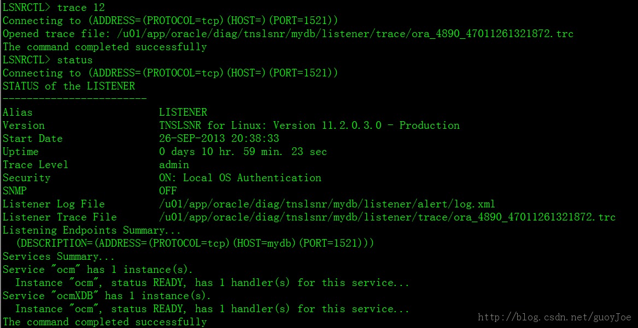
Task: Click the opened trace file path line
Action: (288, 34)
